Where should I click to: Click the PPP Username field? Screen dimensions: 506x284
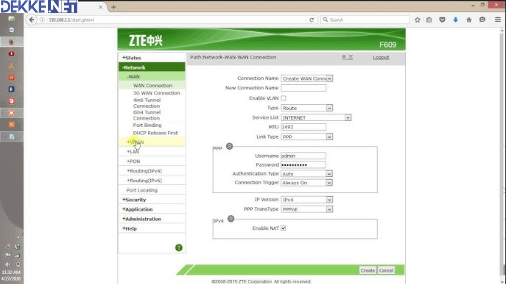pos(304,156)
